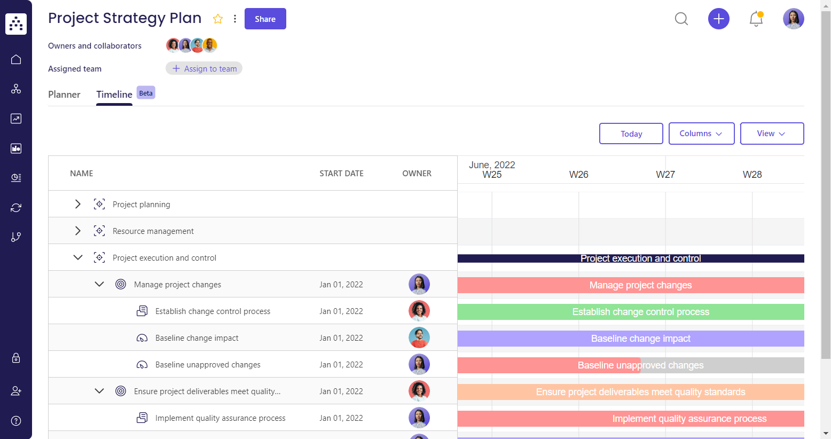Collapse the Manage project changes task
This screenshot has width=831, height=439.
(x=99, y=284)
